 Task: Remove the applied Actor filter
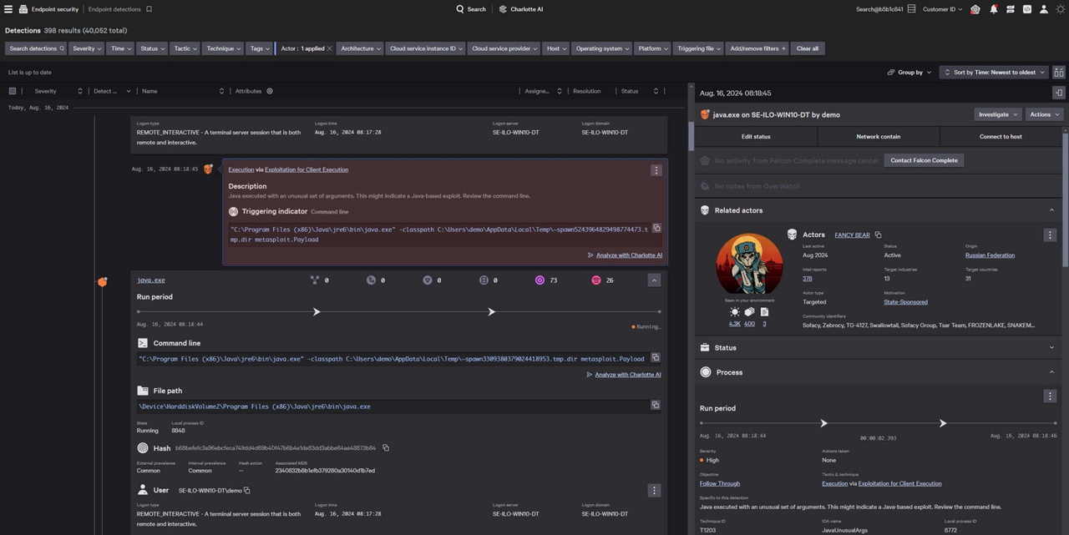(329, 48)
